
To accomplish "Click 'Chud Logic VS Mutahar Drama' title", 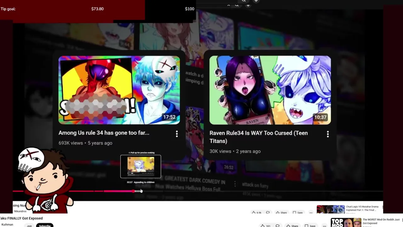I will (x=362, y=208).
